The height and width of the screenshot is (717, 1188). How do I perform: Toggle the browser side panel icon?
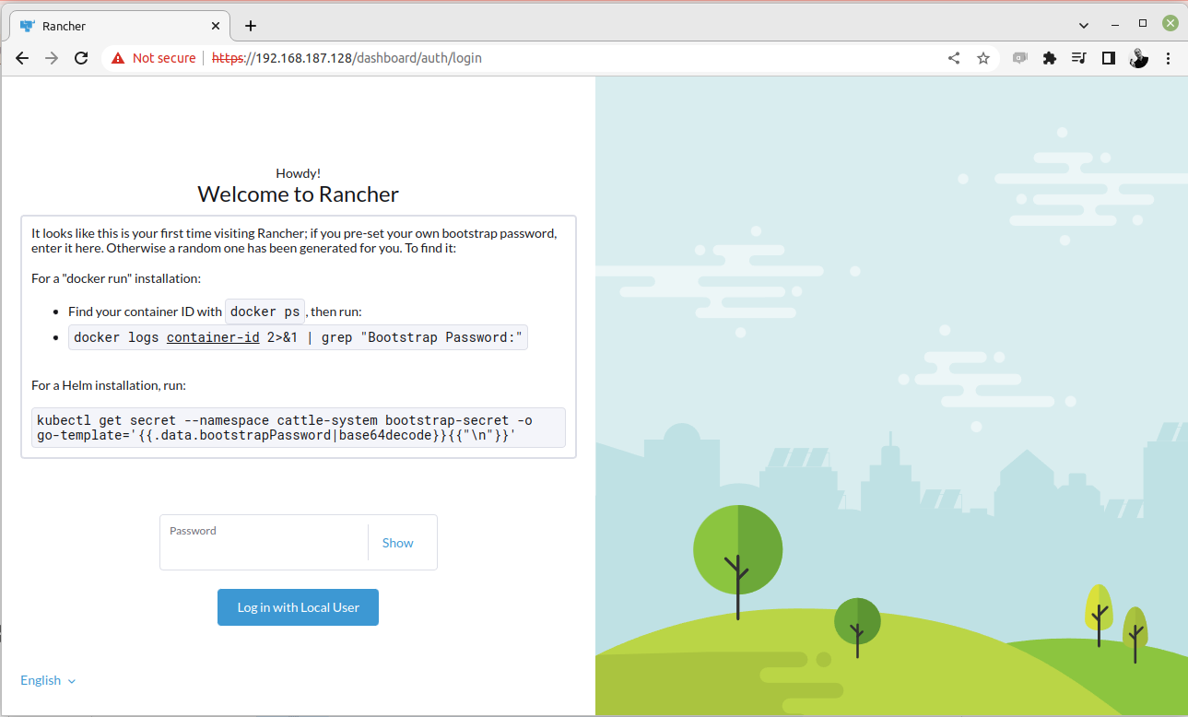1109,58
